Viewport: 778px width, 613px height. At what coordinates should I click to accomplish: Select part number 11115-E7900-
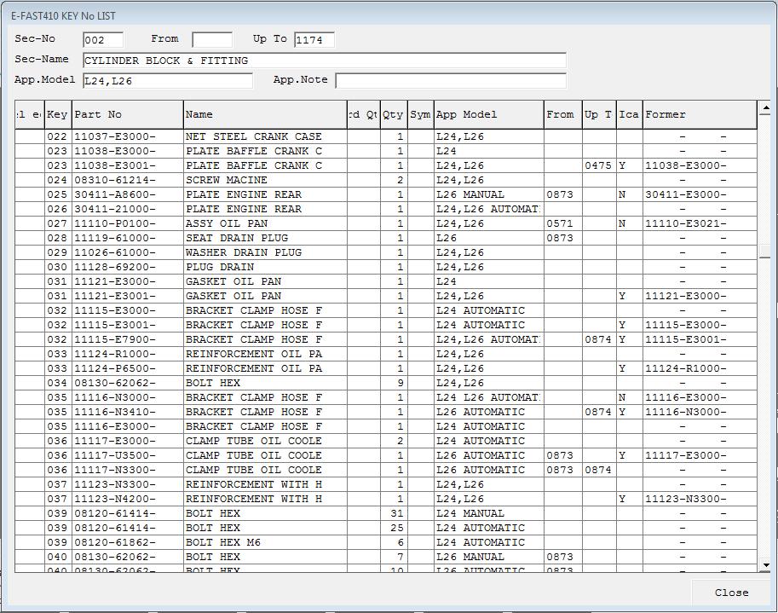[x=128, y=339]
